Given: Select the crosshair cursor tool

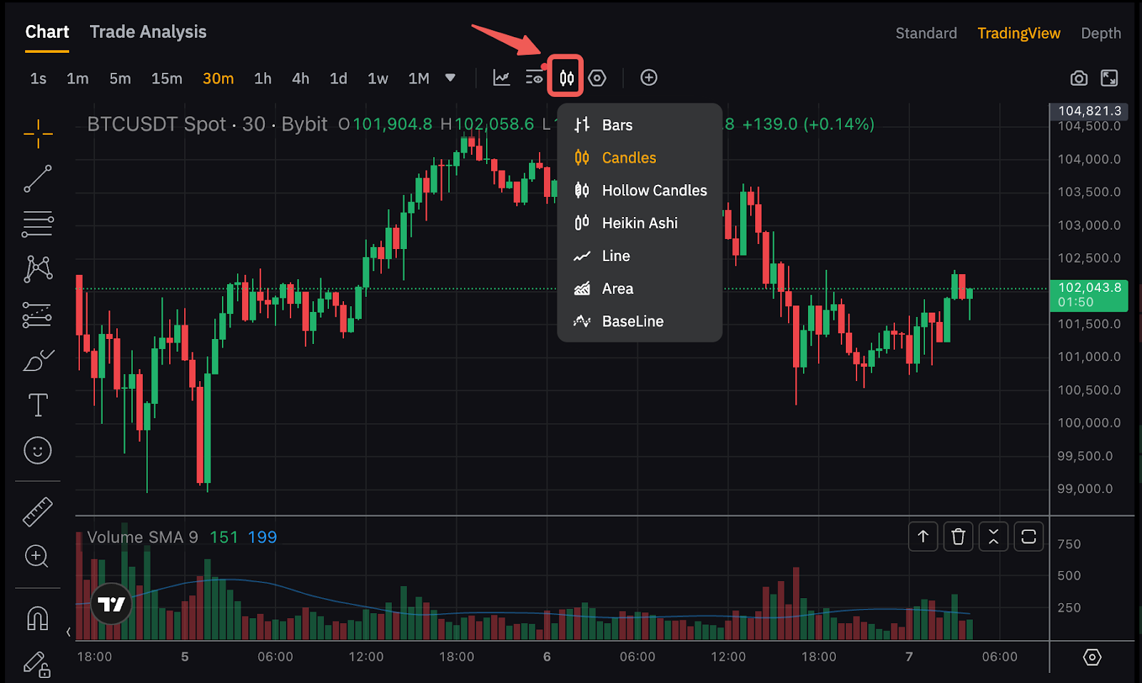Looking at the screenshot, I should [38, 133].
